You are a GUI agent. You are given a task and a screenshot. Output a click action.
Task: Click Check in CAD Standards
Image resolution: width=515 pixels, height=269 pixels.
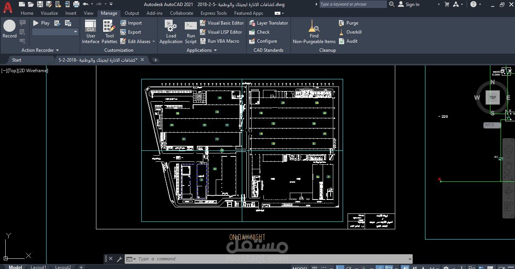[259, 32]
